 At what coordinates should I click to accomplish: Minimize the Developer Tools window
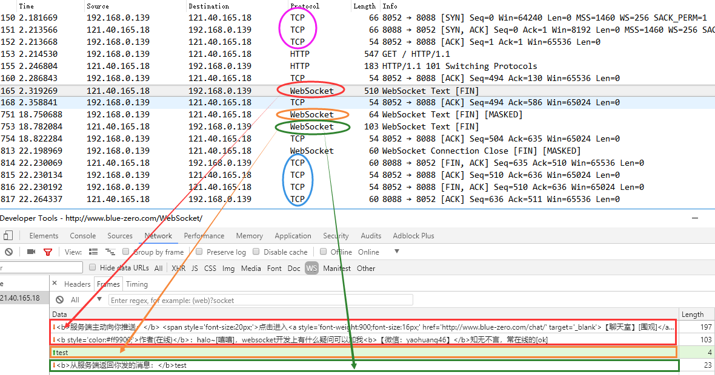[x=695, y=218]
